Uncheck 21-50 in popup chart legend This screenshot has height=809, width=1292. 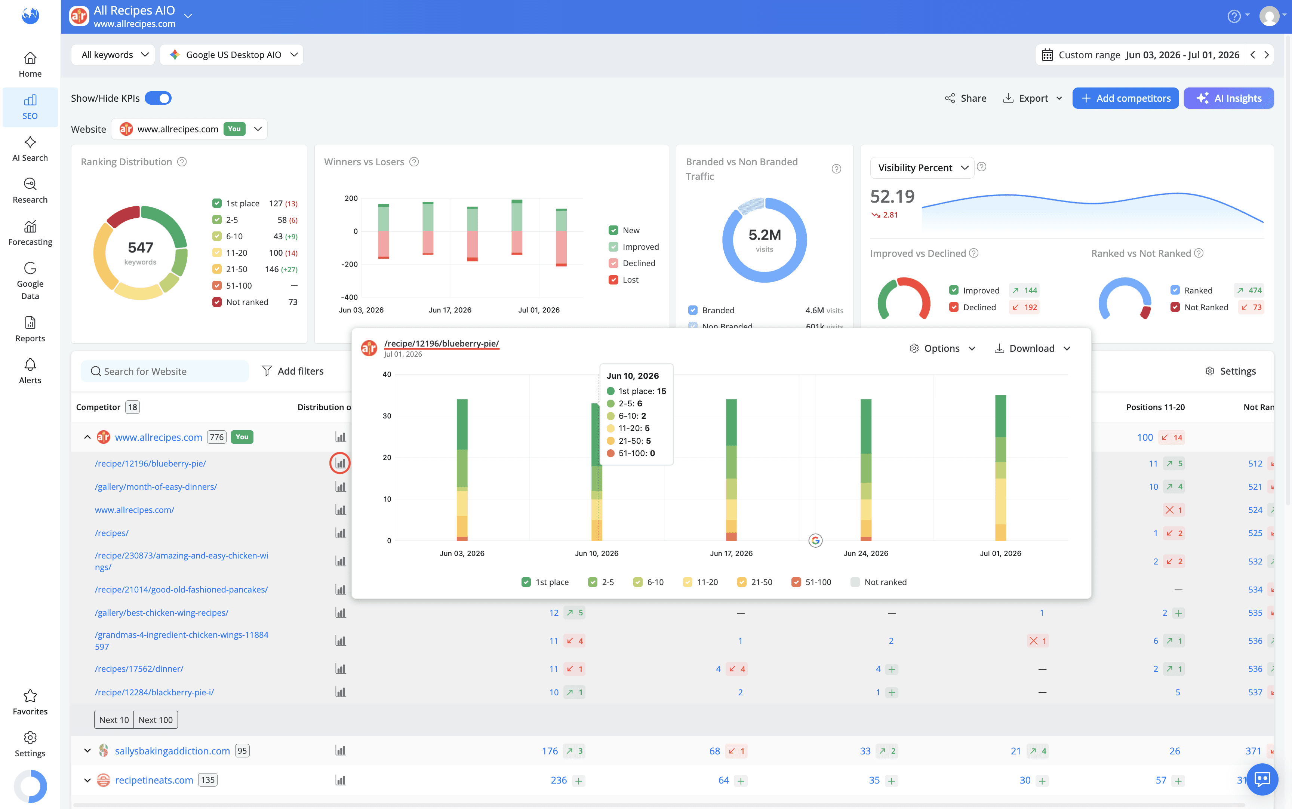pyautogui.click(x=741, y=582)
